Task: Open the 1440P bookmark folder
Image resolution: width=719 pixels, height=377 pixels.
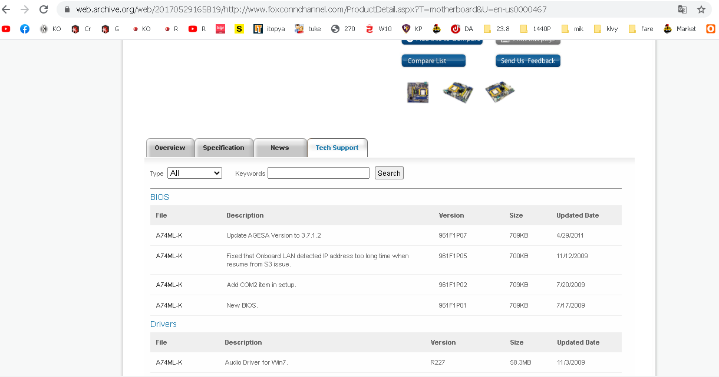Action: click(536, 28)
